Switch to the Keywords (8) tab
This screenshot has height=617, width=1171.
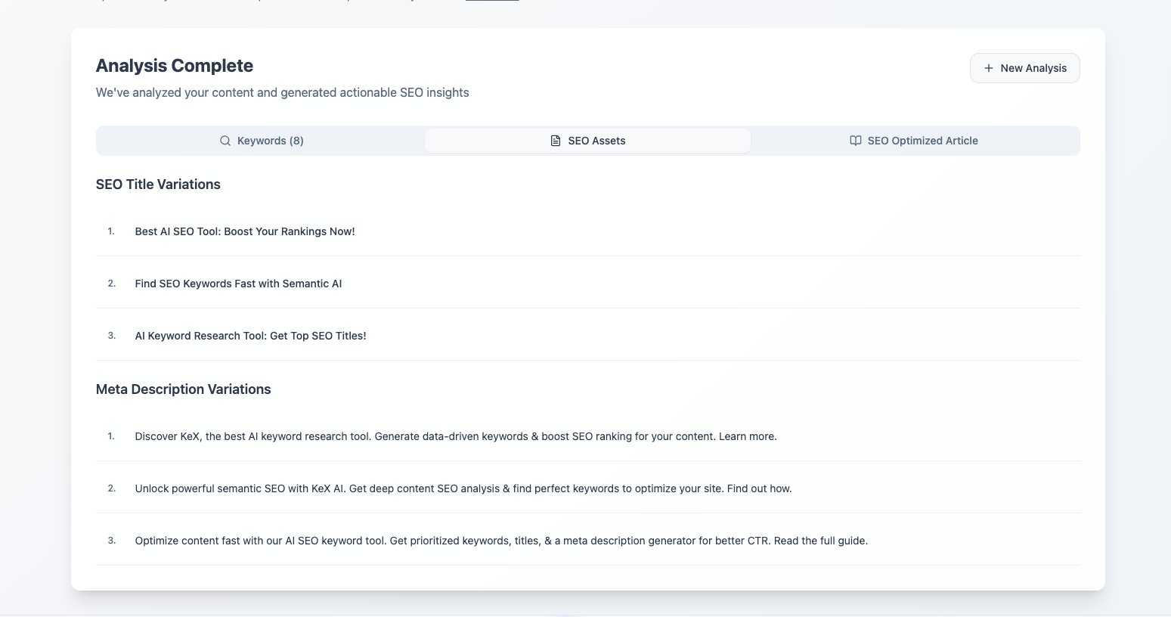click(262, 141)
